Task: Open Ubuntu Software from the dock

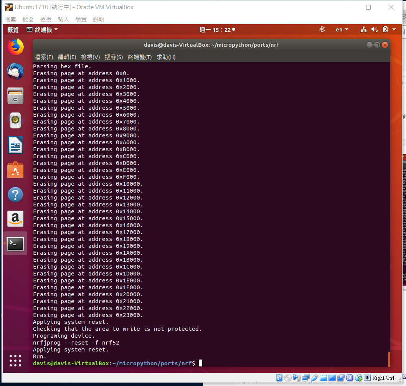Action: [x=15, y=170]
